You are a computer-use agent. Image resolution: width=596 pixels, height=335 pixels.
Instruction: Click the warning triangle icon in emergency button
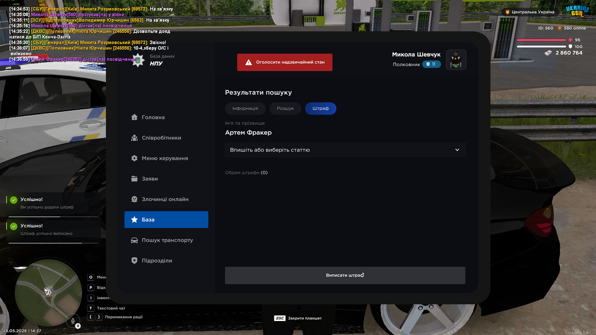[249, 62]
